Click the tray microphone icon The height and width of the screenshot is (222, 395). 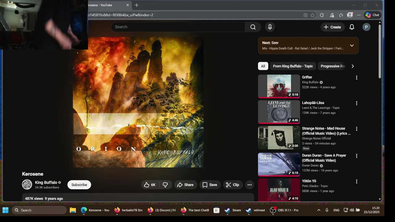(x=327, y=210)
